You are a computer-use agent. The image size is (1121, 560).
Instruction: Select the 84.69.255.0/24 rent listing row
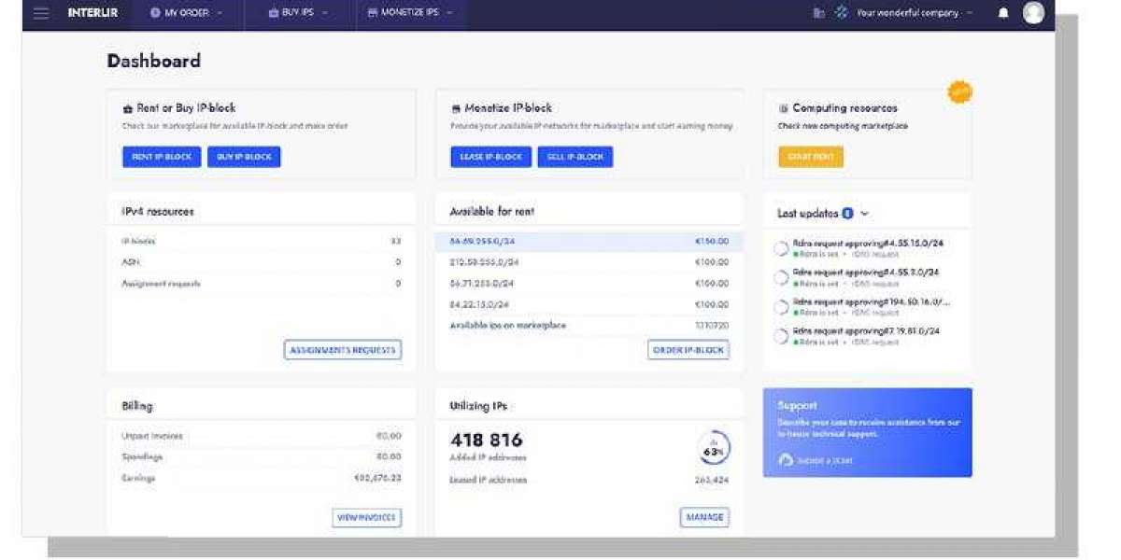[x=589, y=242]
